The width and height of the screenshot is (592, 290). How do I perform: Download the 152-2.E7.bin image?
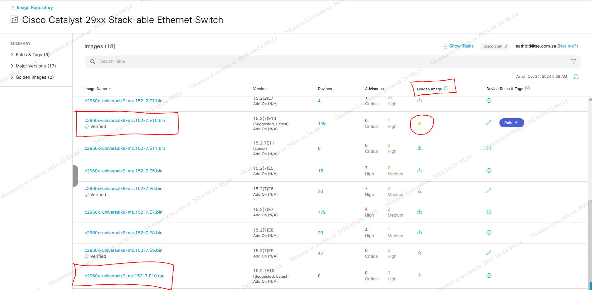click(419, 100)
